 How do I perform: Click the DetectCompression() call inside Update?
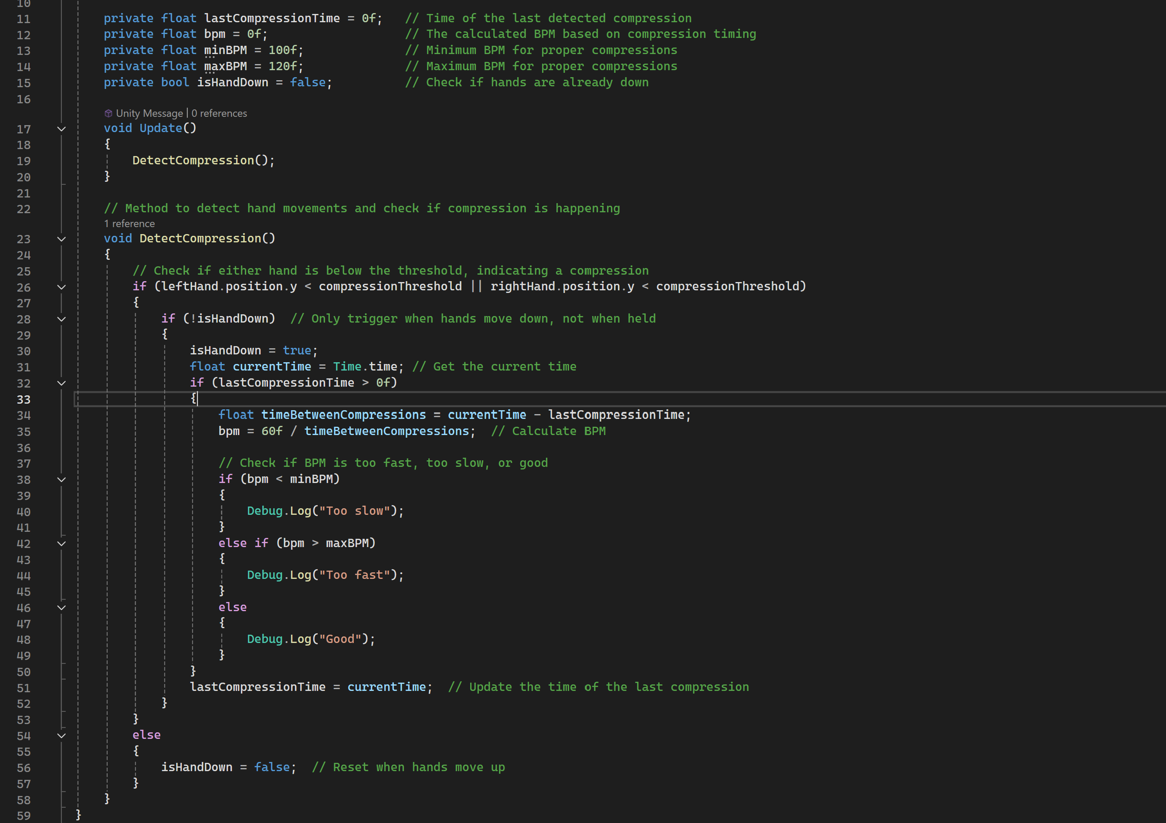coord(193,160)
